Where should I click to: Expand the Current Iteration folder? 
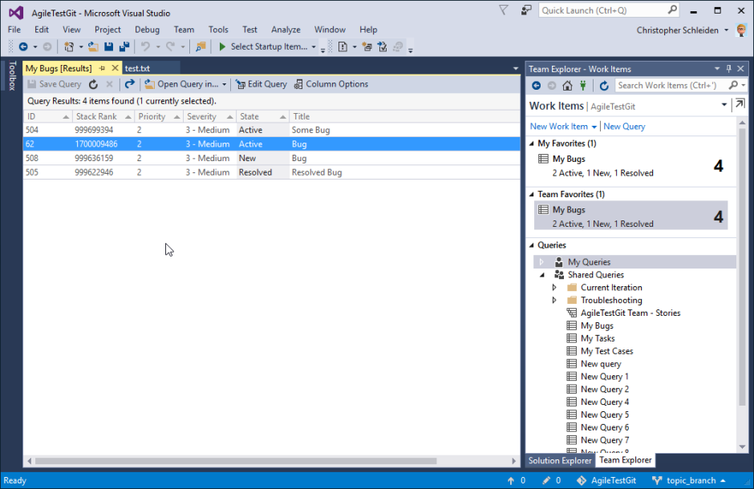(554, 288)
